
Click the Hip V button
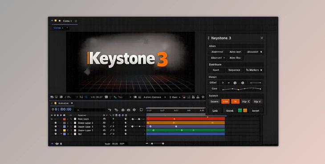257,102
